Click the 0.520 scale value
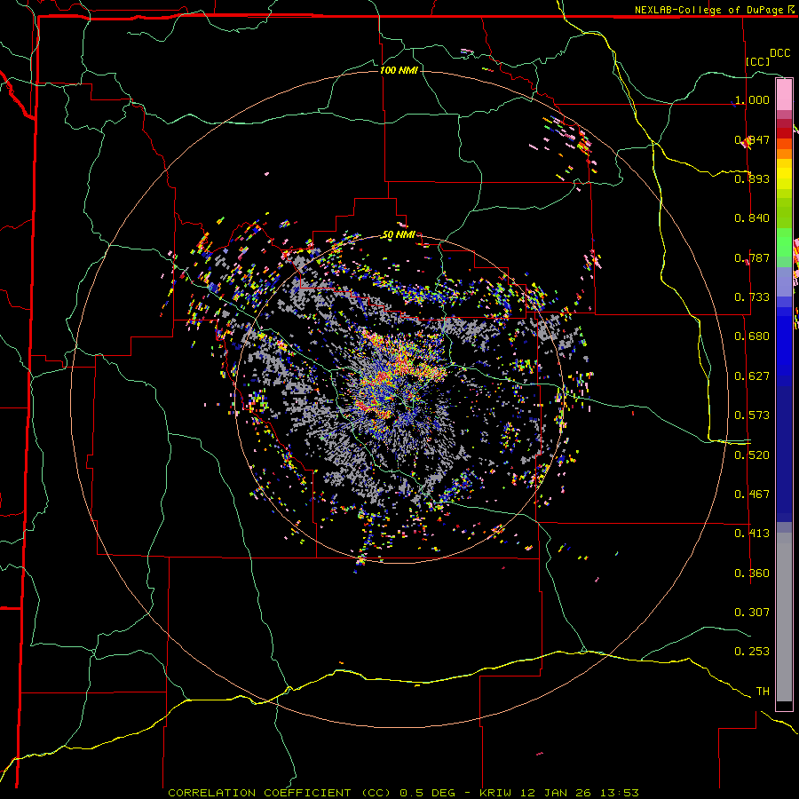The width and height of the screenshot is (799, 799). pos(752,455)
